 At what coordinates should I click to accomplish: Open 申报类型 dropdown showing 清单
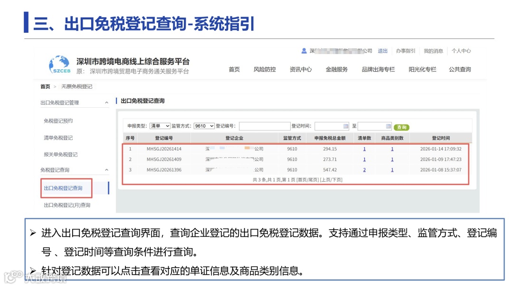tap(160, 126)
